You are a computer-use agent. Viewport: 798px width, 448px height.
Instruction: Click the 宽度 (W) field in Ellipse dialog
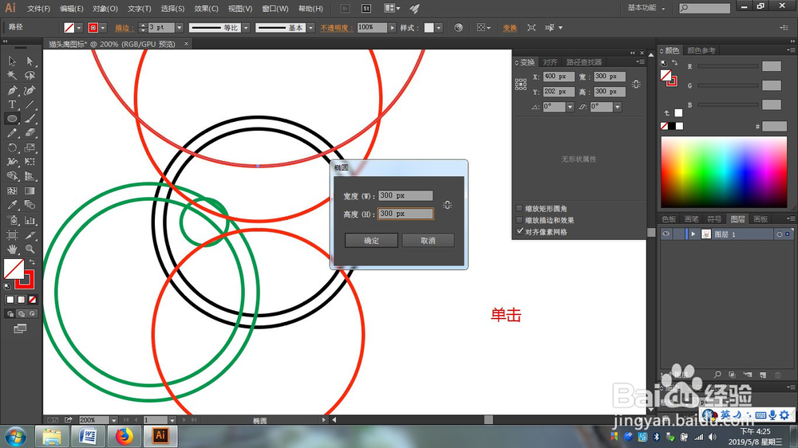(405, 196)
